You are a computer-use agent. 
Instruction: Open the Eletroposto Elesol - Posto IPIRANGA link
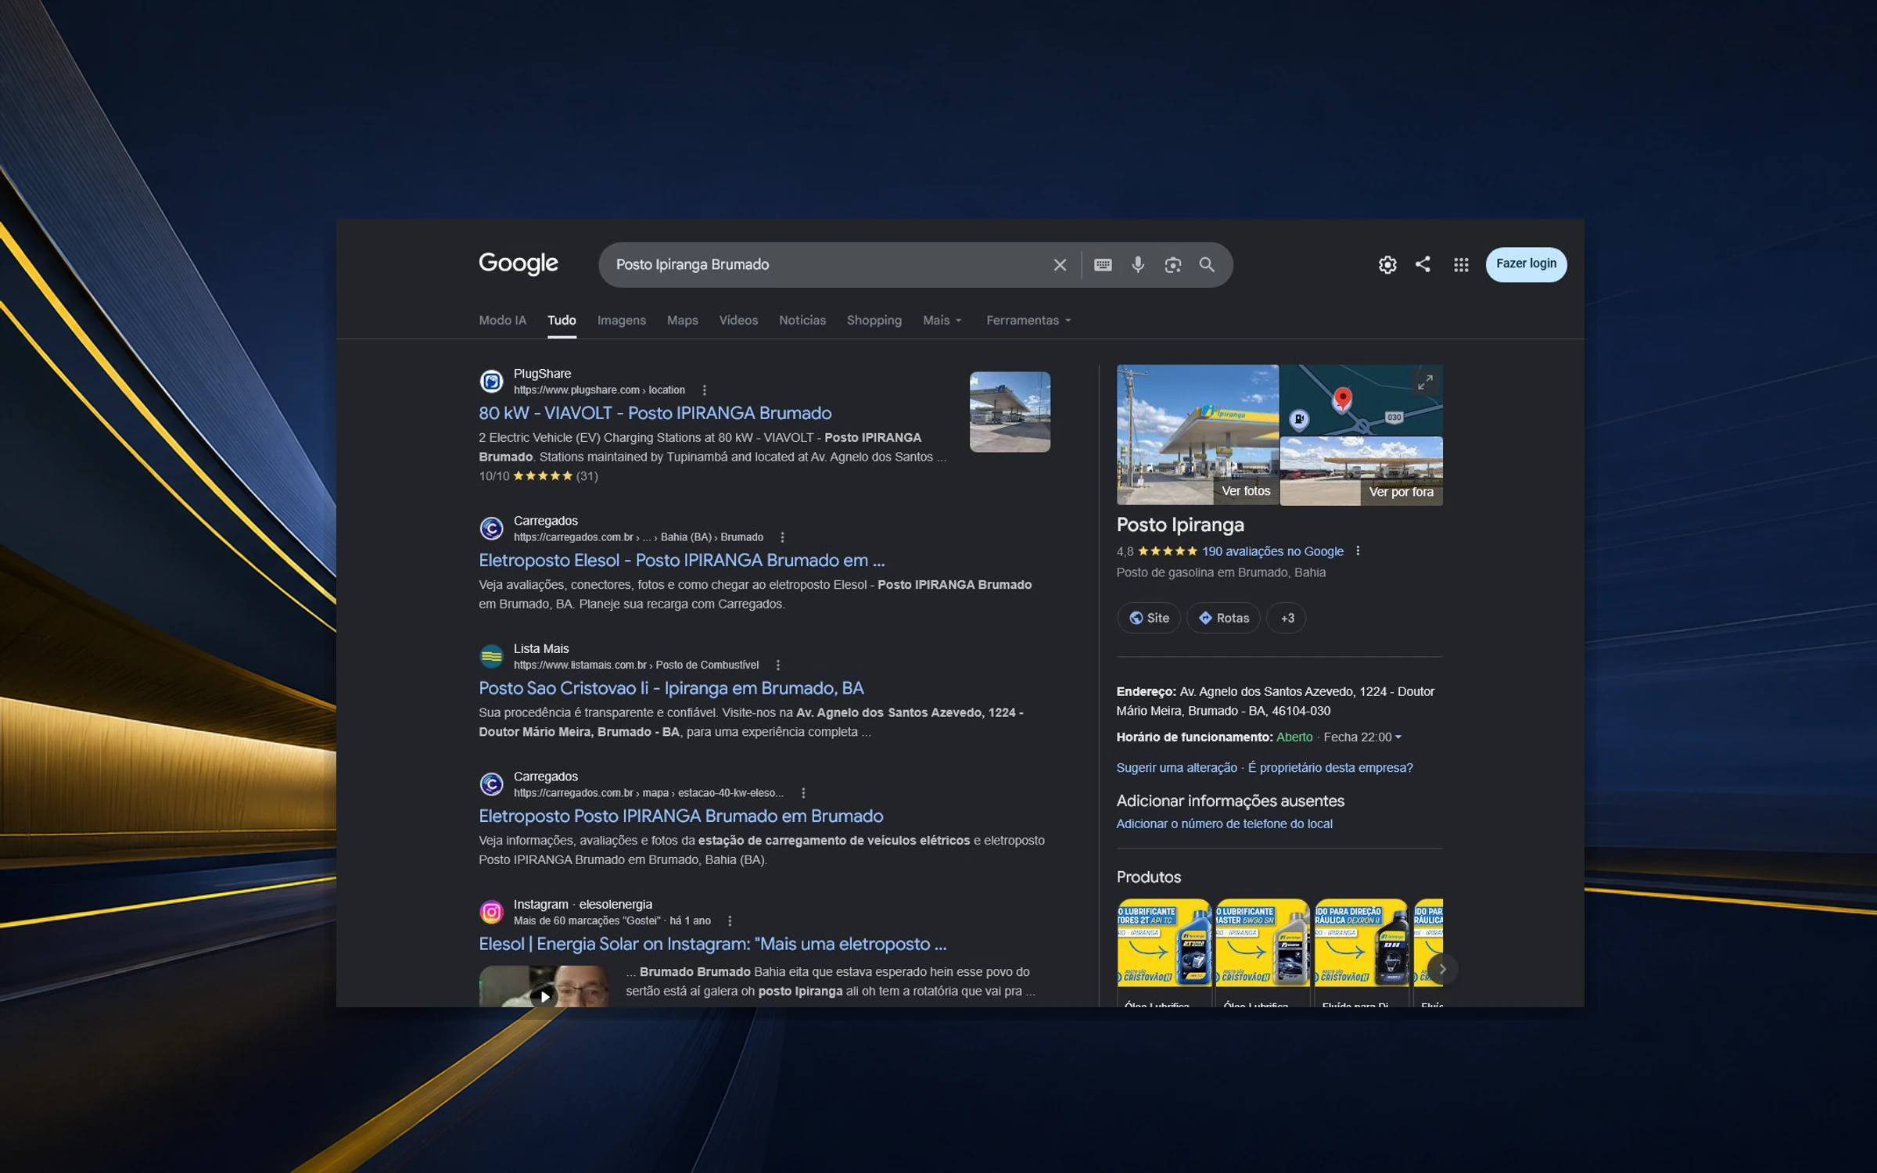tap(681, 560)
